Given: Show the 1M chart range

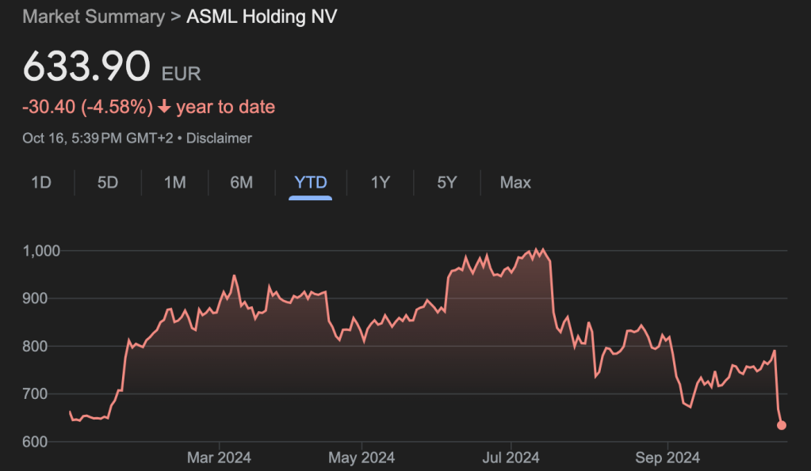Looking at the screenshot, I should coord(174,183).
